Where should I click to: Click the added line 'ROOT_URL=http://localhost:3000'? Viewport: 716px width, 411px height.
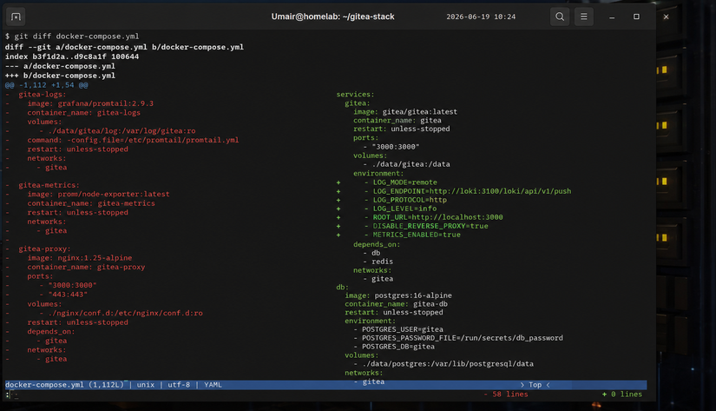[x=437, y=217]
